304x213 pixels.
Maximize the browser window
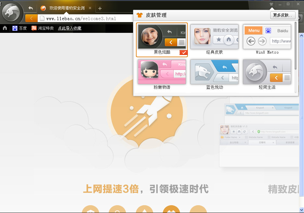pyautogui.click(x=288, y=4)
